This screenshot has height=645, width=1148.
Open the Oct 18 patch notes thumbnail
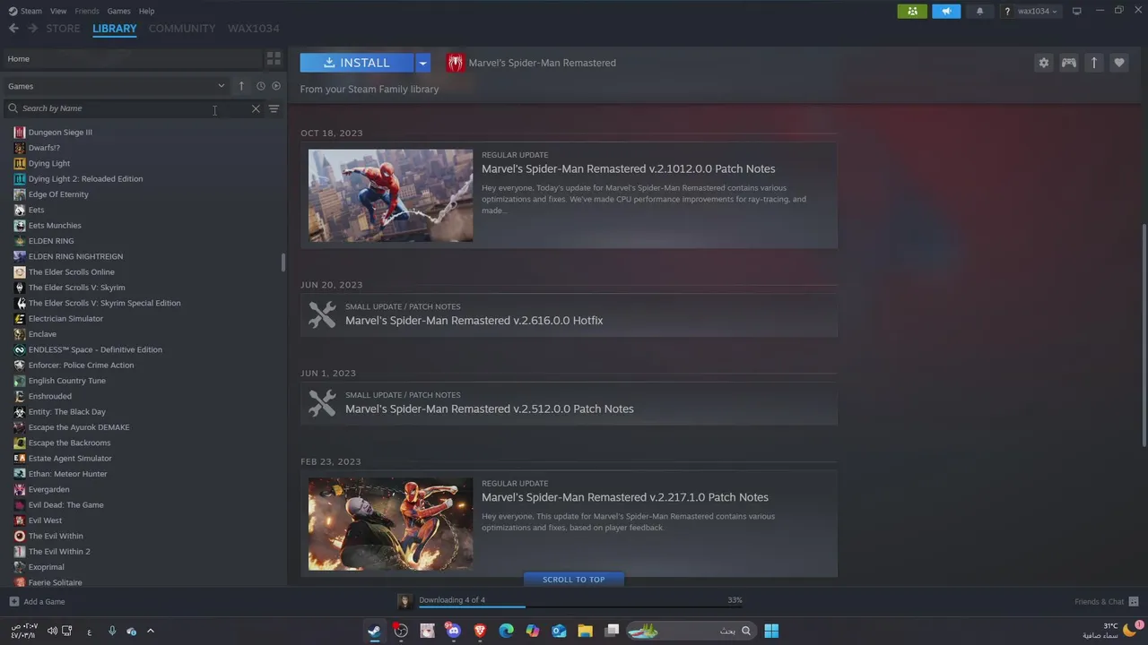pos(390,195)
